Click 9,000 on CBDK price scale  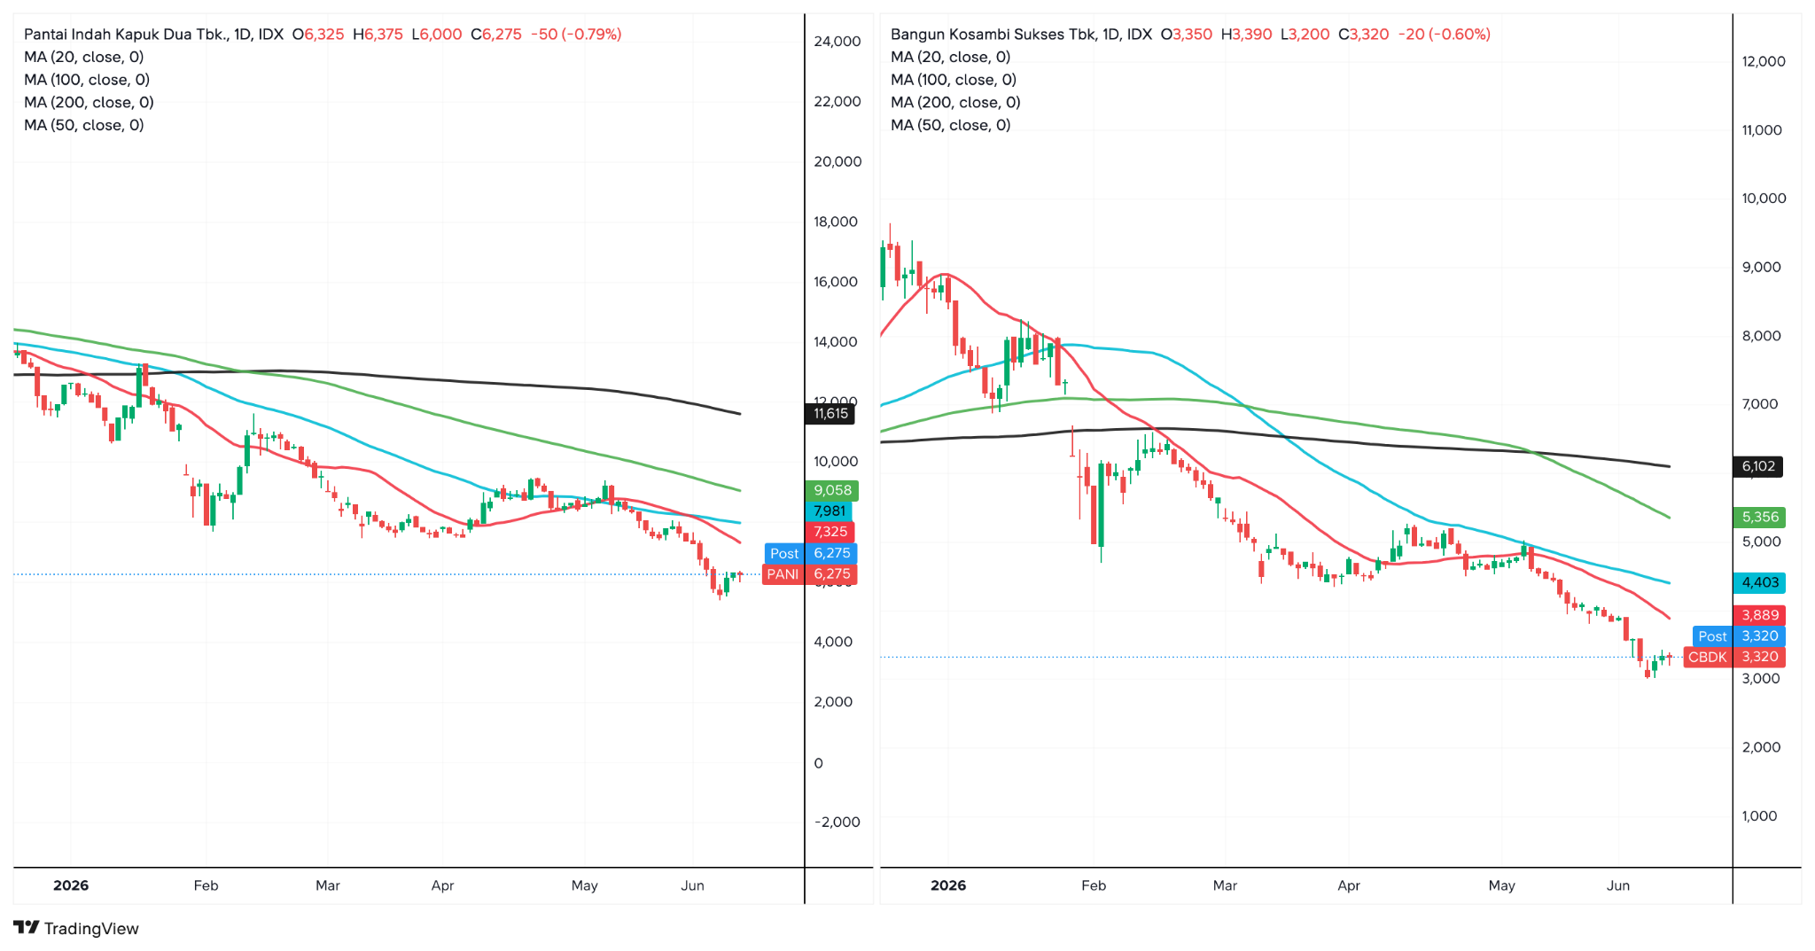pyautogui.click(x=1762, y=268)
